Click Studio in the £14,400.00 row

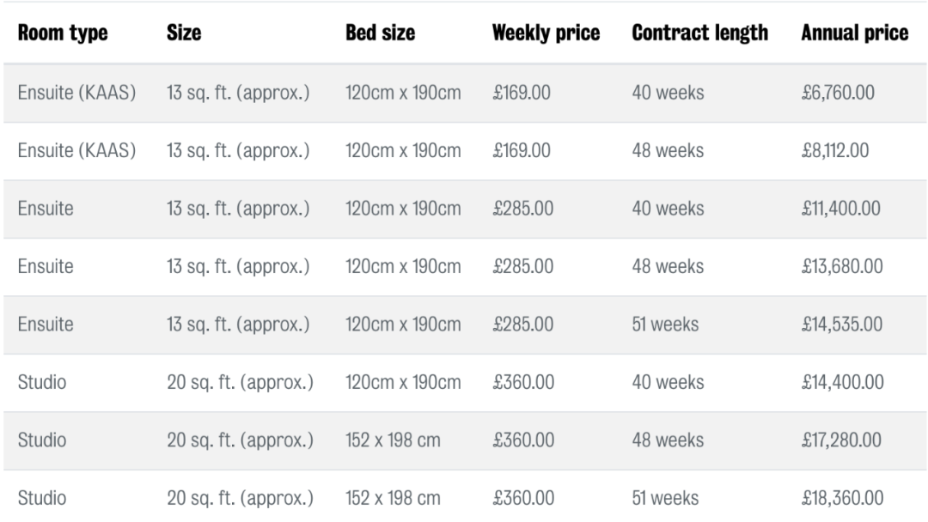click(x=40, y=383)
